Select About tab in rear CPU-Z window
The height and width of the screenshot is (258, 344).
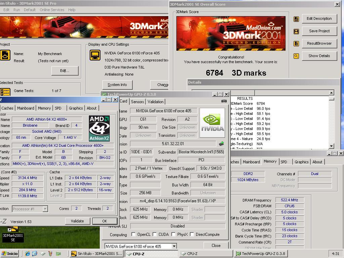[x=317, y=162]
